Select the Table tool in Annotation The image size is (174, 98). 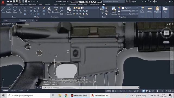click(61, 14)
